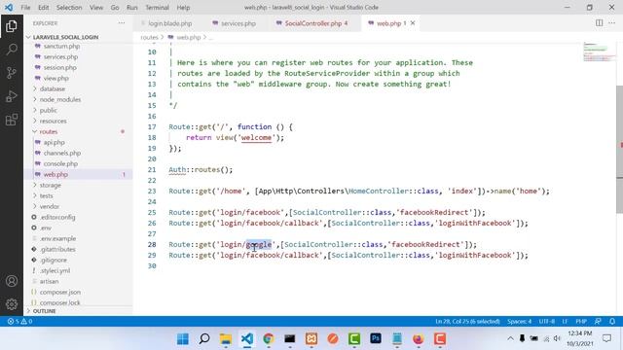This screenshot has width=623, height=350.
Task: Click line number 30 in gutter
Action: [x=152, y=265]
